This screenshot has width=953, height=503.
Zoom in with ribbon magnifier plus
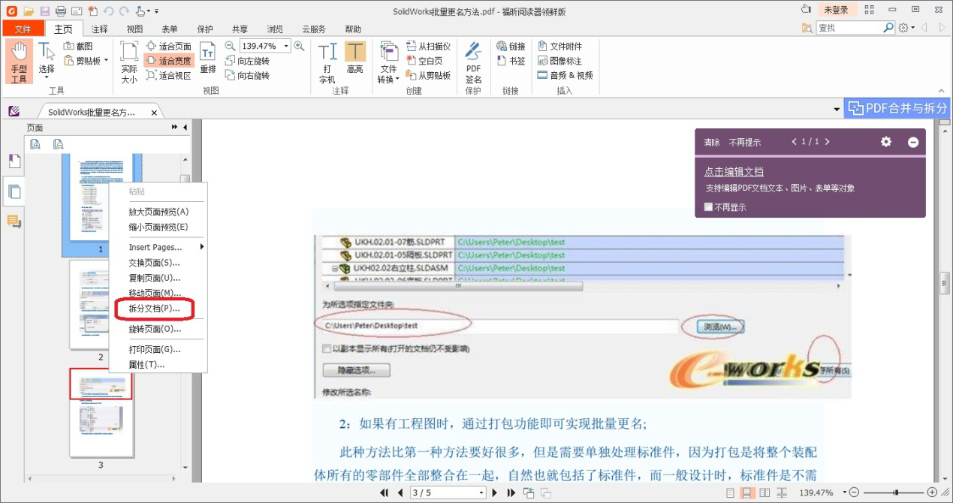click(299, 46)
